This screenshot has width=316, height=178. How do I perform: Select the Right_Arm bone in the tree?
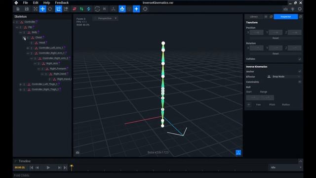[52, 64]
